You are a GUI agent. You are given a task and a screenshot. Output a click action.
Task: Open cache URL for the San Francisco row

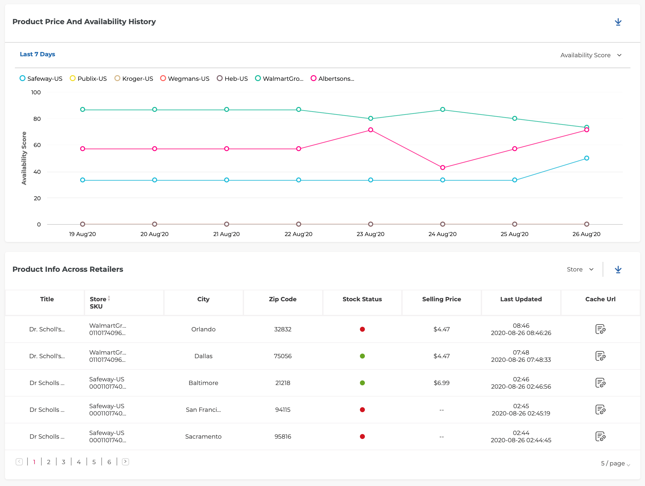click(600, 410)
